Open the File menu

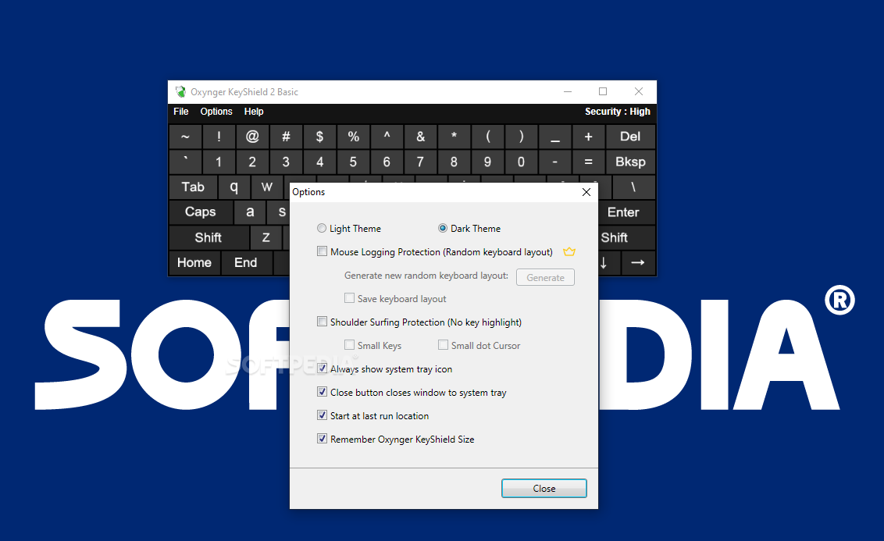tap(181, 112)
